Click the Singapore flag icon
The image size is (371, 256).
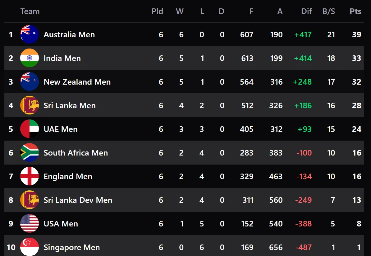(30, 247)
